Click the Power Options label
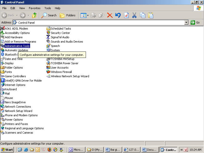Screen dimensions: 204x153 click(14, 120)
